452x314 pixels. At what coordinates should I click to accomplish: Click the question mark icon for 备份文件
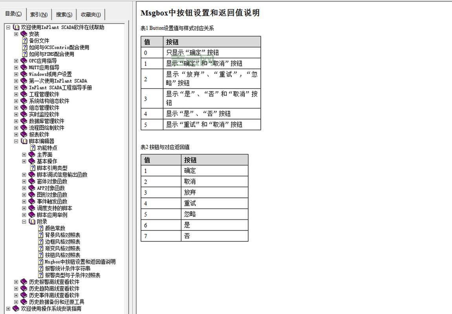coord(25,40)
